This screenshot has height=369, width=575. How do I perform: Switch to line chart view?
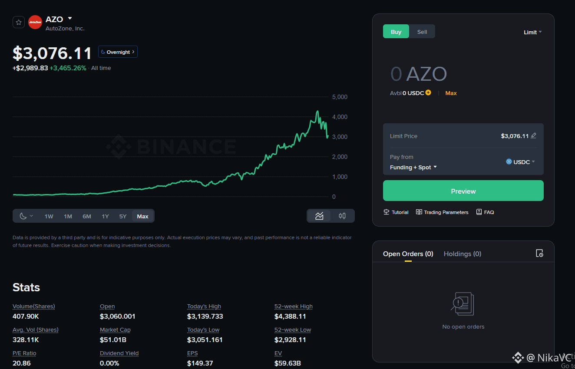pos(319,216)
